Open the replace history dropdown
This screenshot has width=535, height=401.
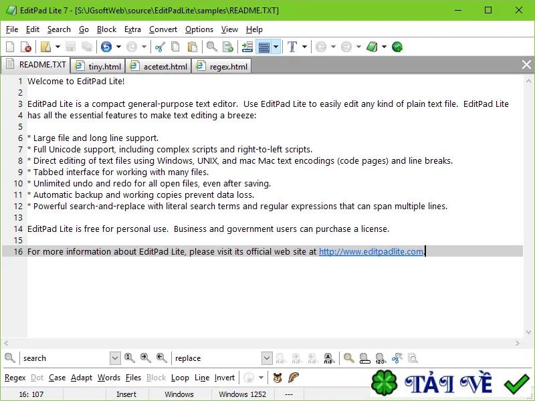point(267,358)
